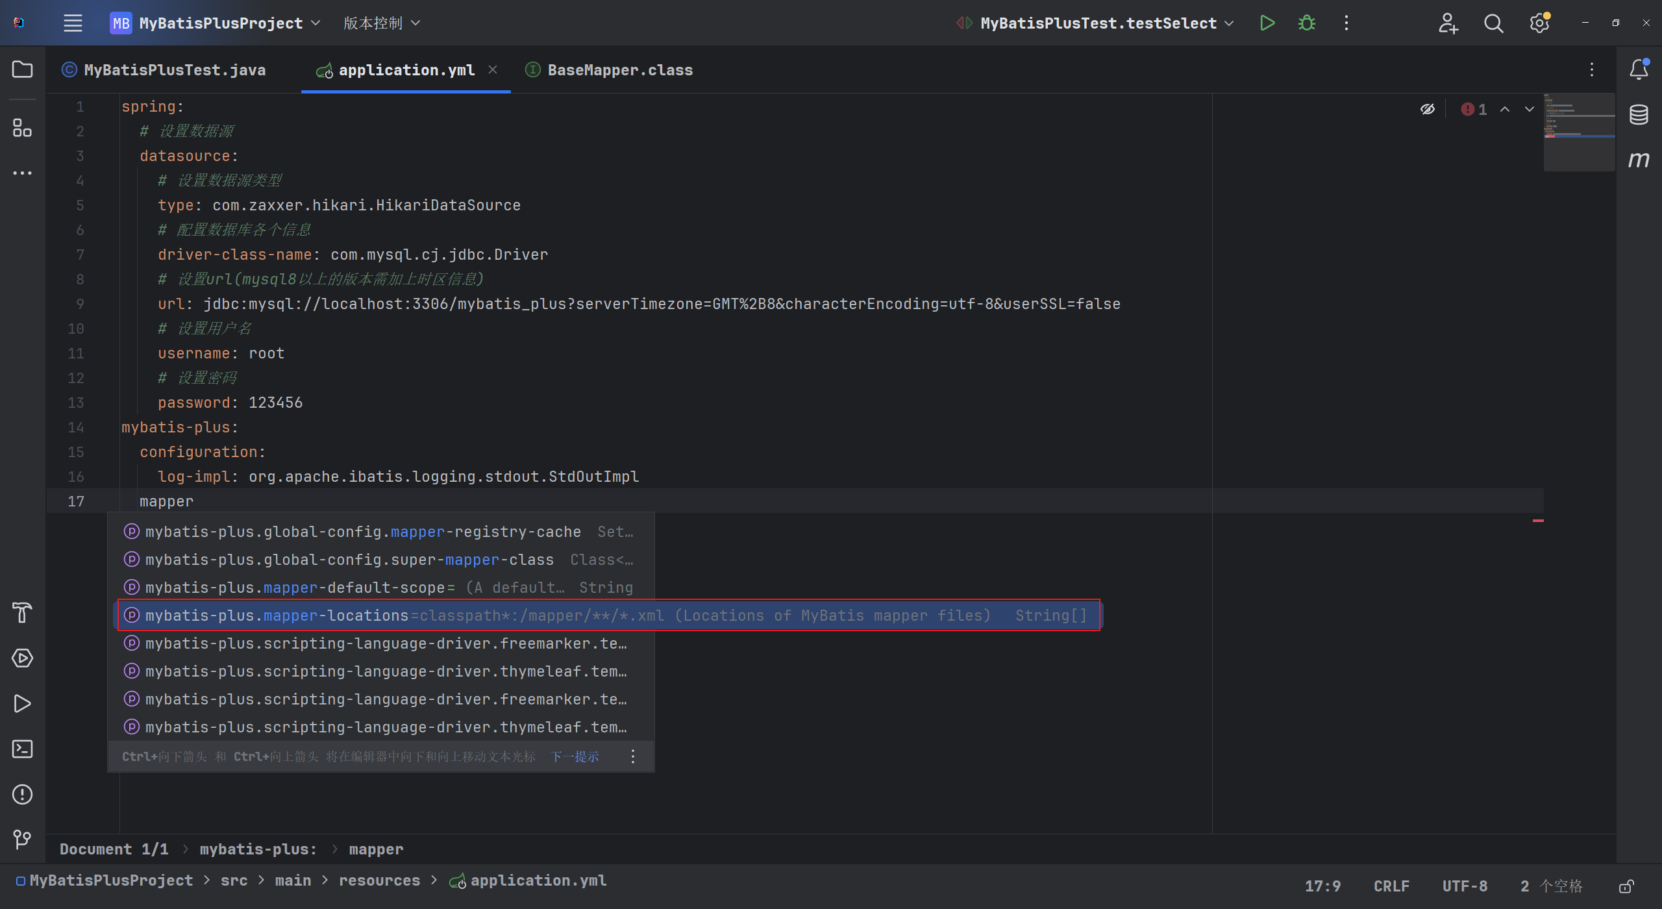Screen dimensions: 1662x909
Task: Open the 版本控制 dropdown
Action: tap(382, 23)
